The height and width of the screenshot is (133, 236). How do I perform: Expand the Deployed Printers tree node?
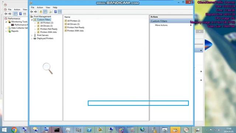(x=32, y=38)
